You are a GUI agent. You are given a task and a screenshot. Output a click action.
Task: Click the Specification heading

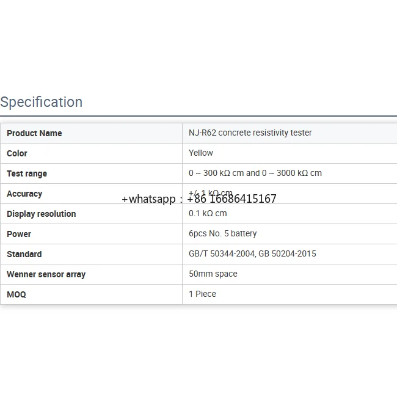coord(42,102)
